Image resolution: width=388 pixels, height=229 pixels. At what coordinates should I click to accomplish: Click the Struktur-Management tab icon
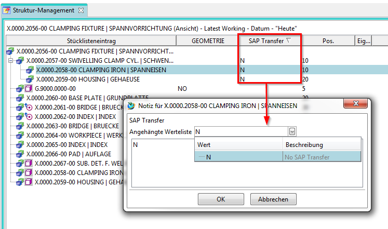(x=7, y=10)
